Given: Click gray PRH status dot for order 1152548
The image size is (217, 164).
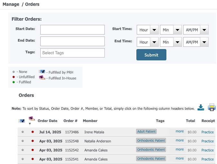Looking at the screenshot, I should pos(23,141).
